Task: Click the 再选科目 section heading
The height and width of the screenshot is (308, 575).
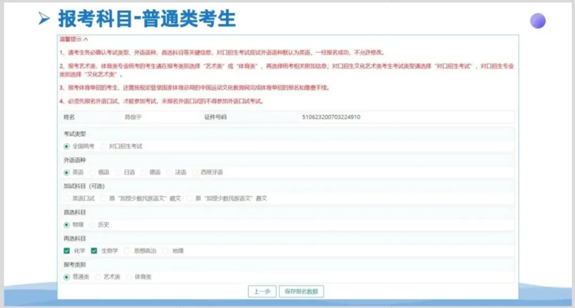Action: (75, 239)
